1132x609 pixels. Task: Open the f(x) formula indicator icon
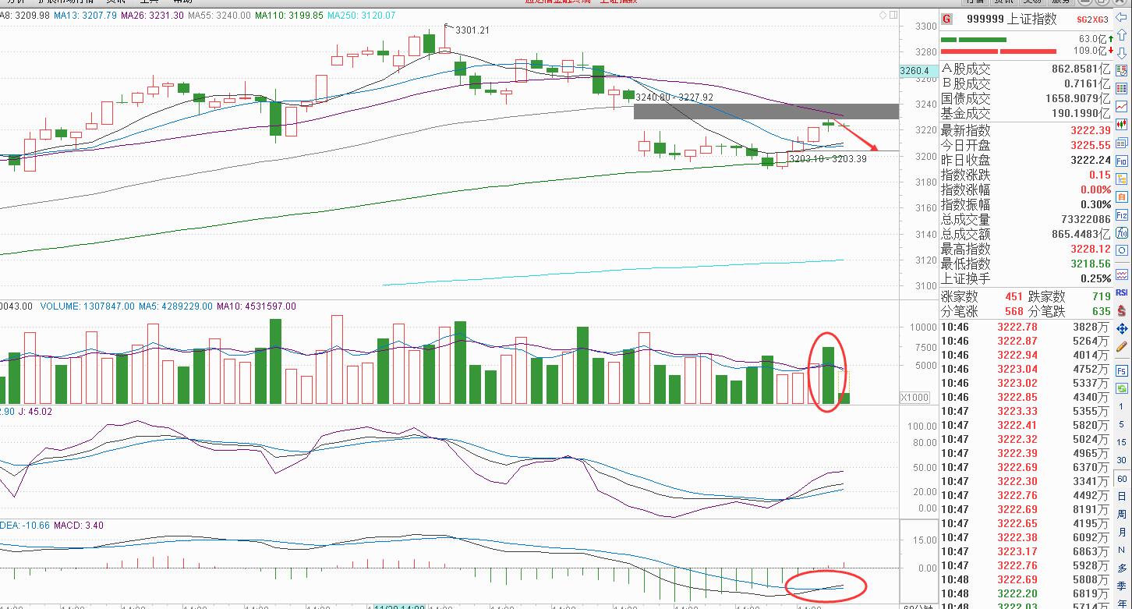pyautogui.click(x=1121, y=232)
